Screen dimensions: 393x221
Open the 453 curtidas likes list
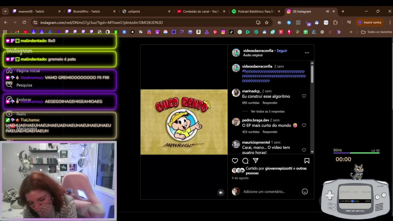point(251,132)
